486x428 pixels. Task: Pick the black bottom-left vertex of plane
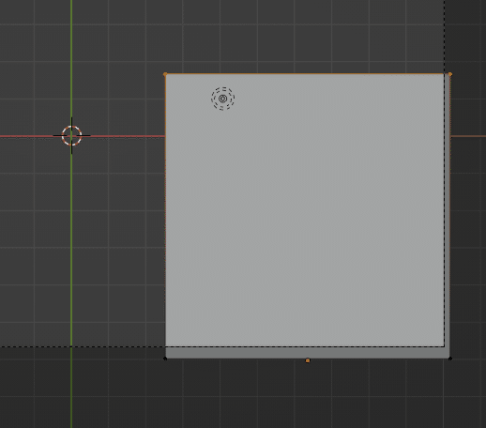(x=165, y=359)
